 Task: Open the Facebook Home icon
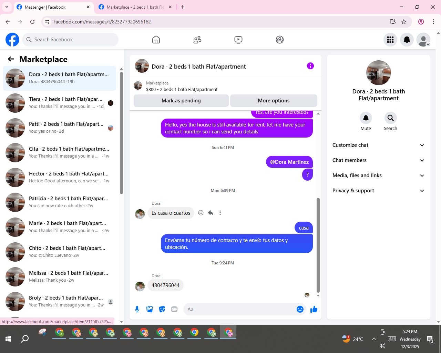156,40
